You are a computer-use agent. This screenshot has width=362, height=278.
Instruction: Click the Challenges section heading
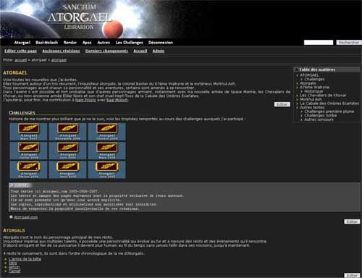point(22,113)
